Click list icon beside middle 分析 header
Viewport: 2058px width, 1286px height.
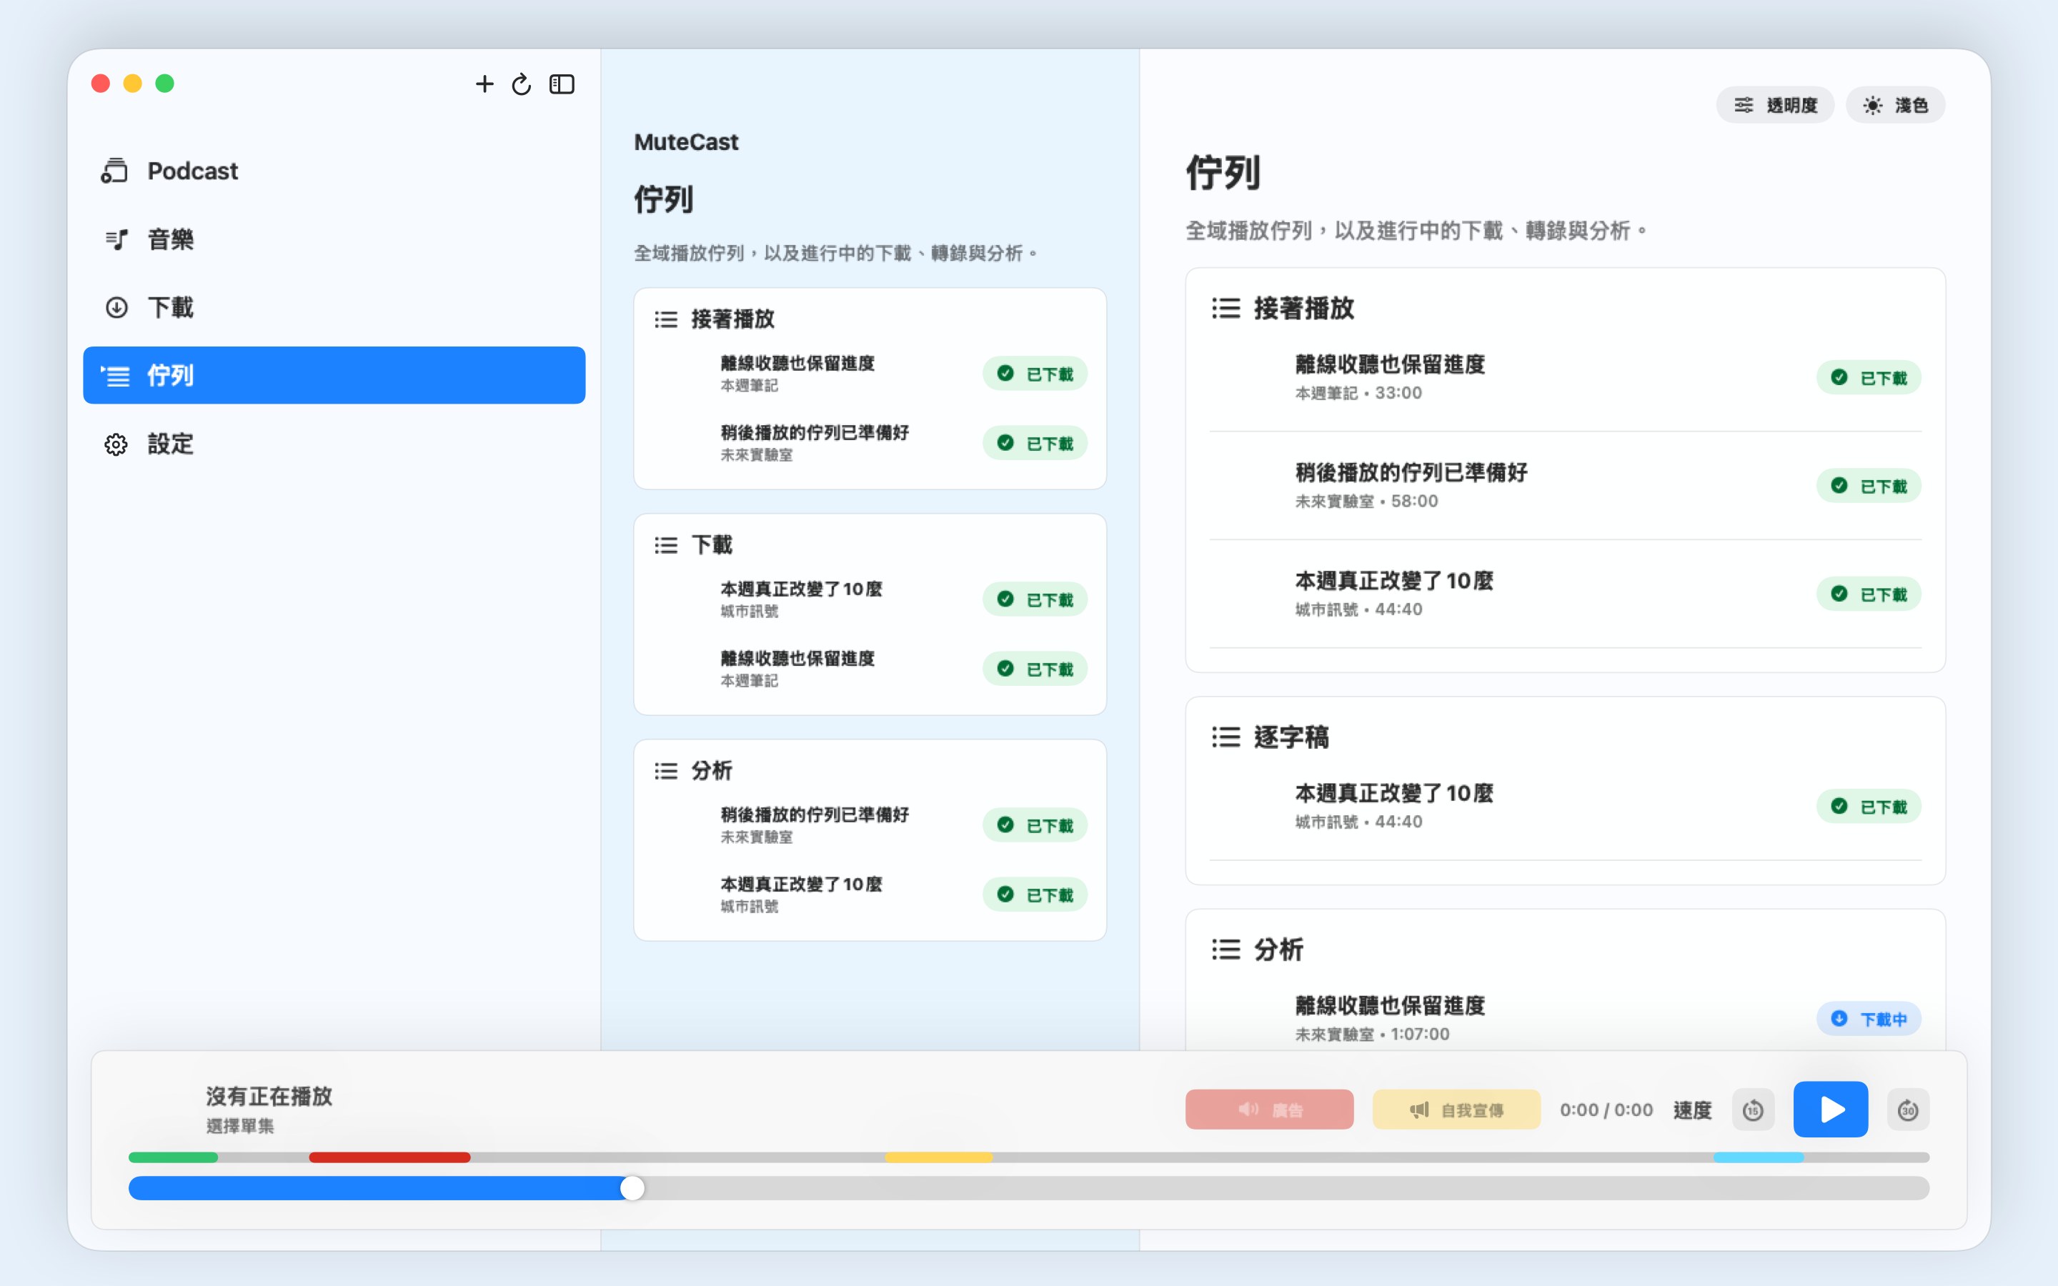point(666,771)
